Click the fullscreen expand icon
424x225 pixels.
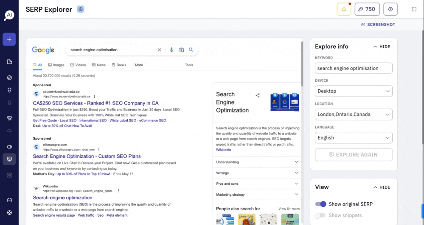pyautogui.click(x=414, y=9)
